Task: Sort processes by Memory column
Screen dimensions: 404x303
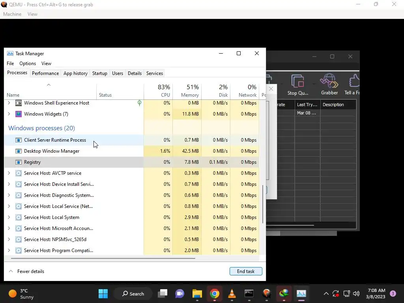Action: pos(187,91)
